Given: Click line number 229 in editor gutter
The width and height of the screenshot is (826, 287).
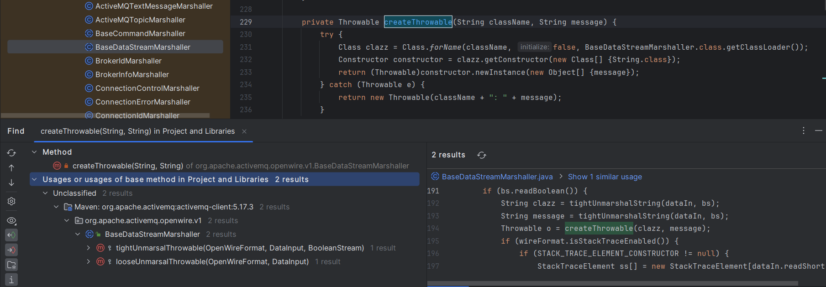Looking at the screenshot, I should 246,22.
